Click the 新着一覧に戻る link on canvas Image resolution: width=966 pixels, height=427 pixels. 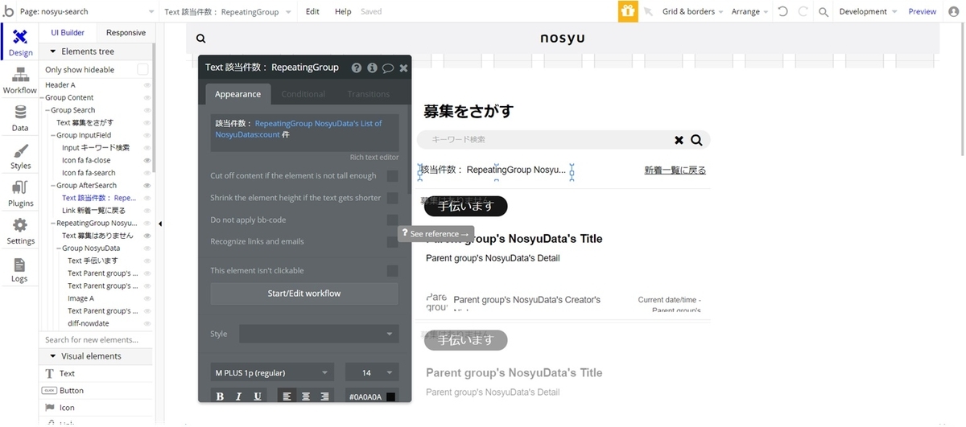click(x=675, y=170)
